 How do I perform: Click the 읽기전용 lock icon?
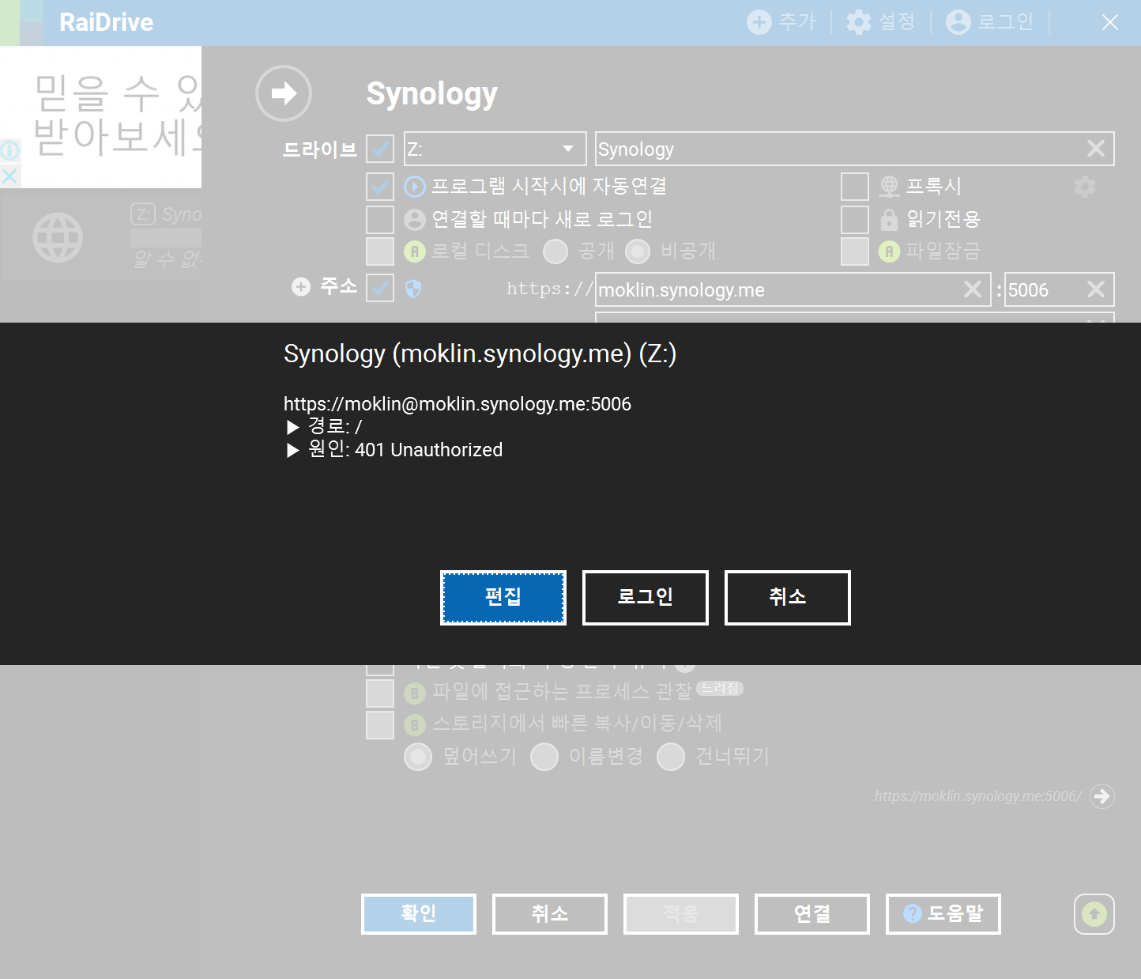[x=889, y=219]
